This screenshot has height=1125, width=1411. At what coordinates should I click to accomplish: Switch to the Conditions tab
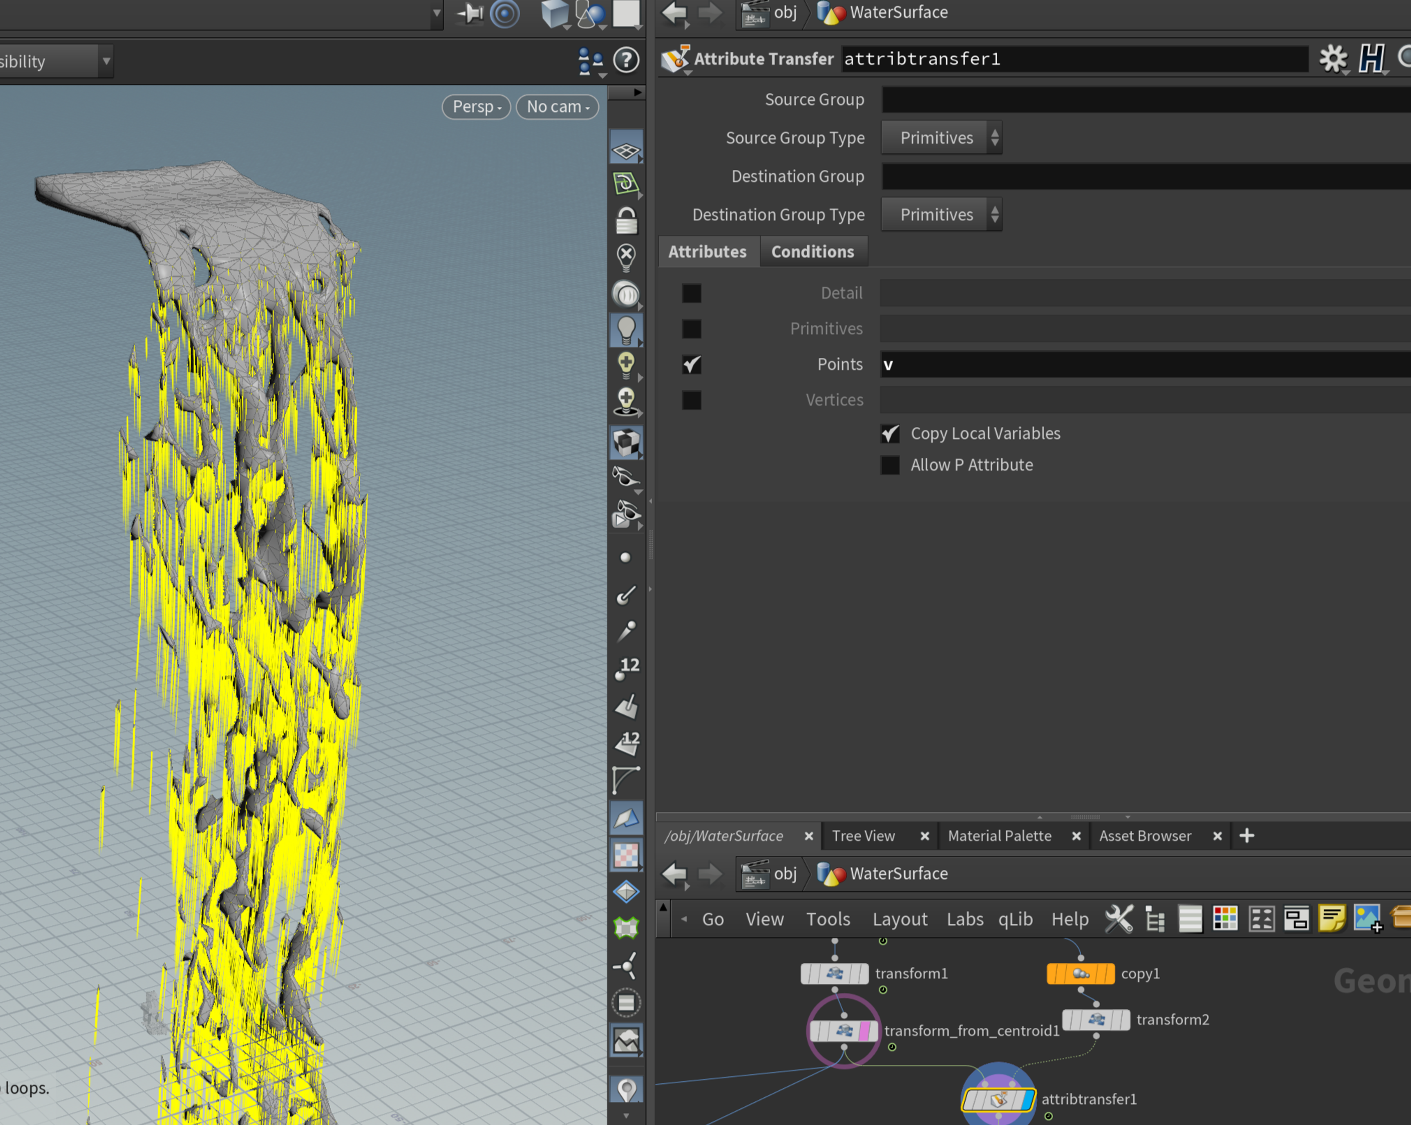click(812, 252)
